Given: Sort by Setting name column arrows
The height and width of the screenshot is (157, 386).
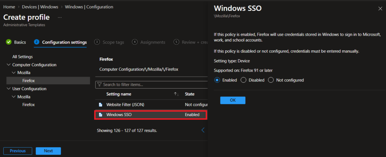Looking at the screenshot, I should click(176, 94).
